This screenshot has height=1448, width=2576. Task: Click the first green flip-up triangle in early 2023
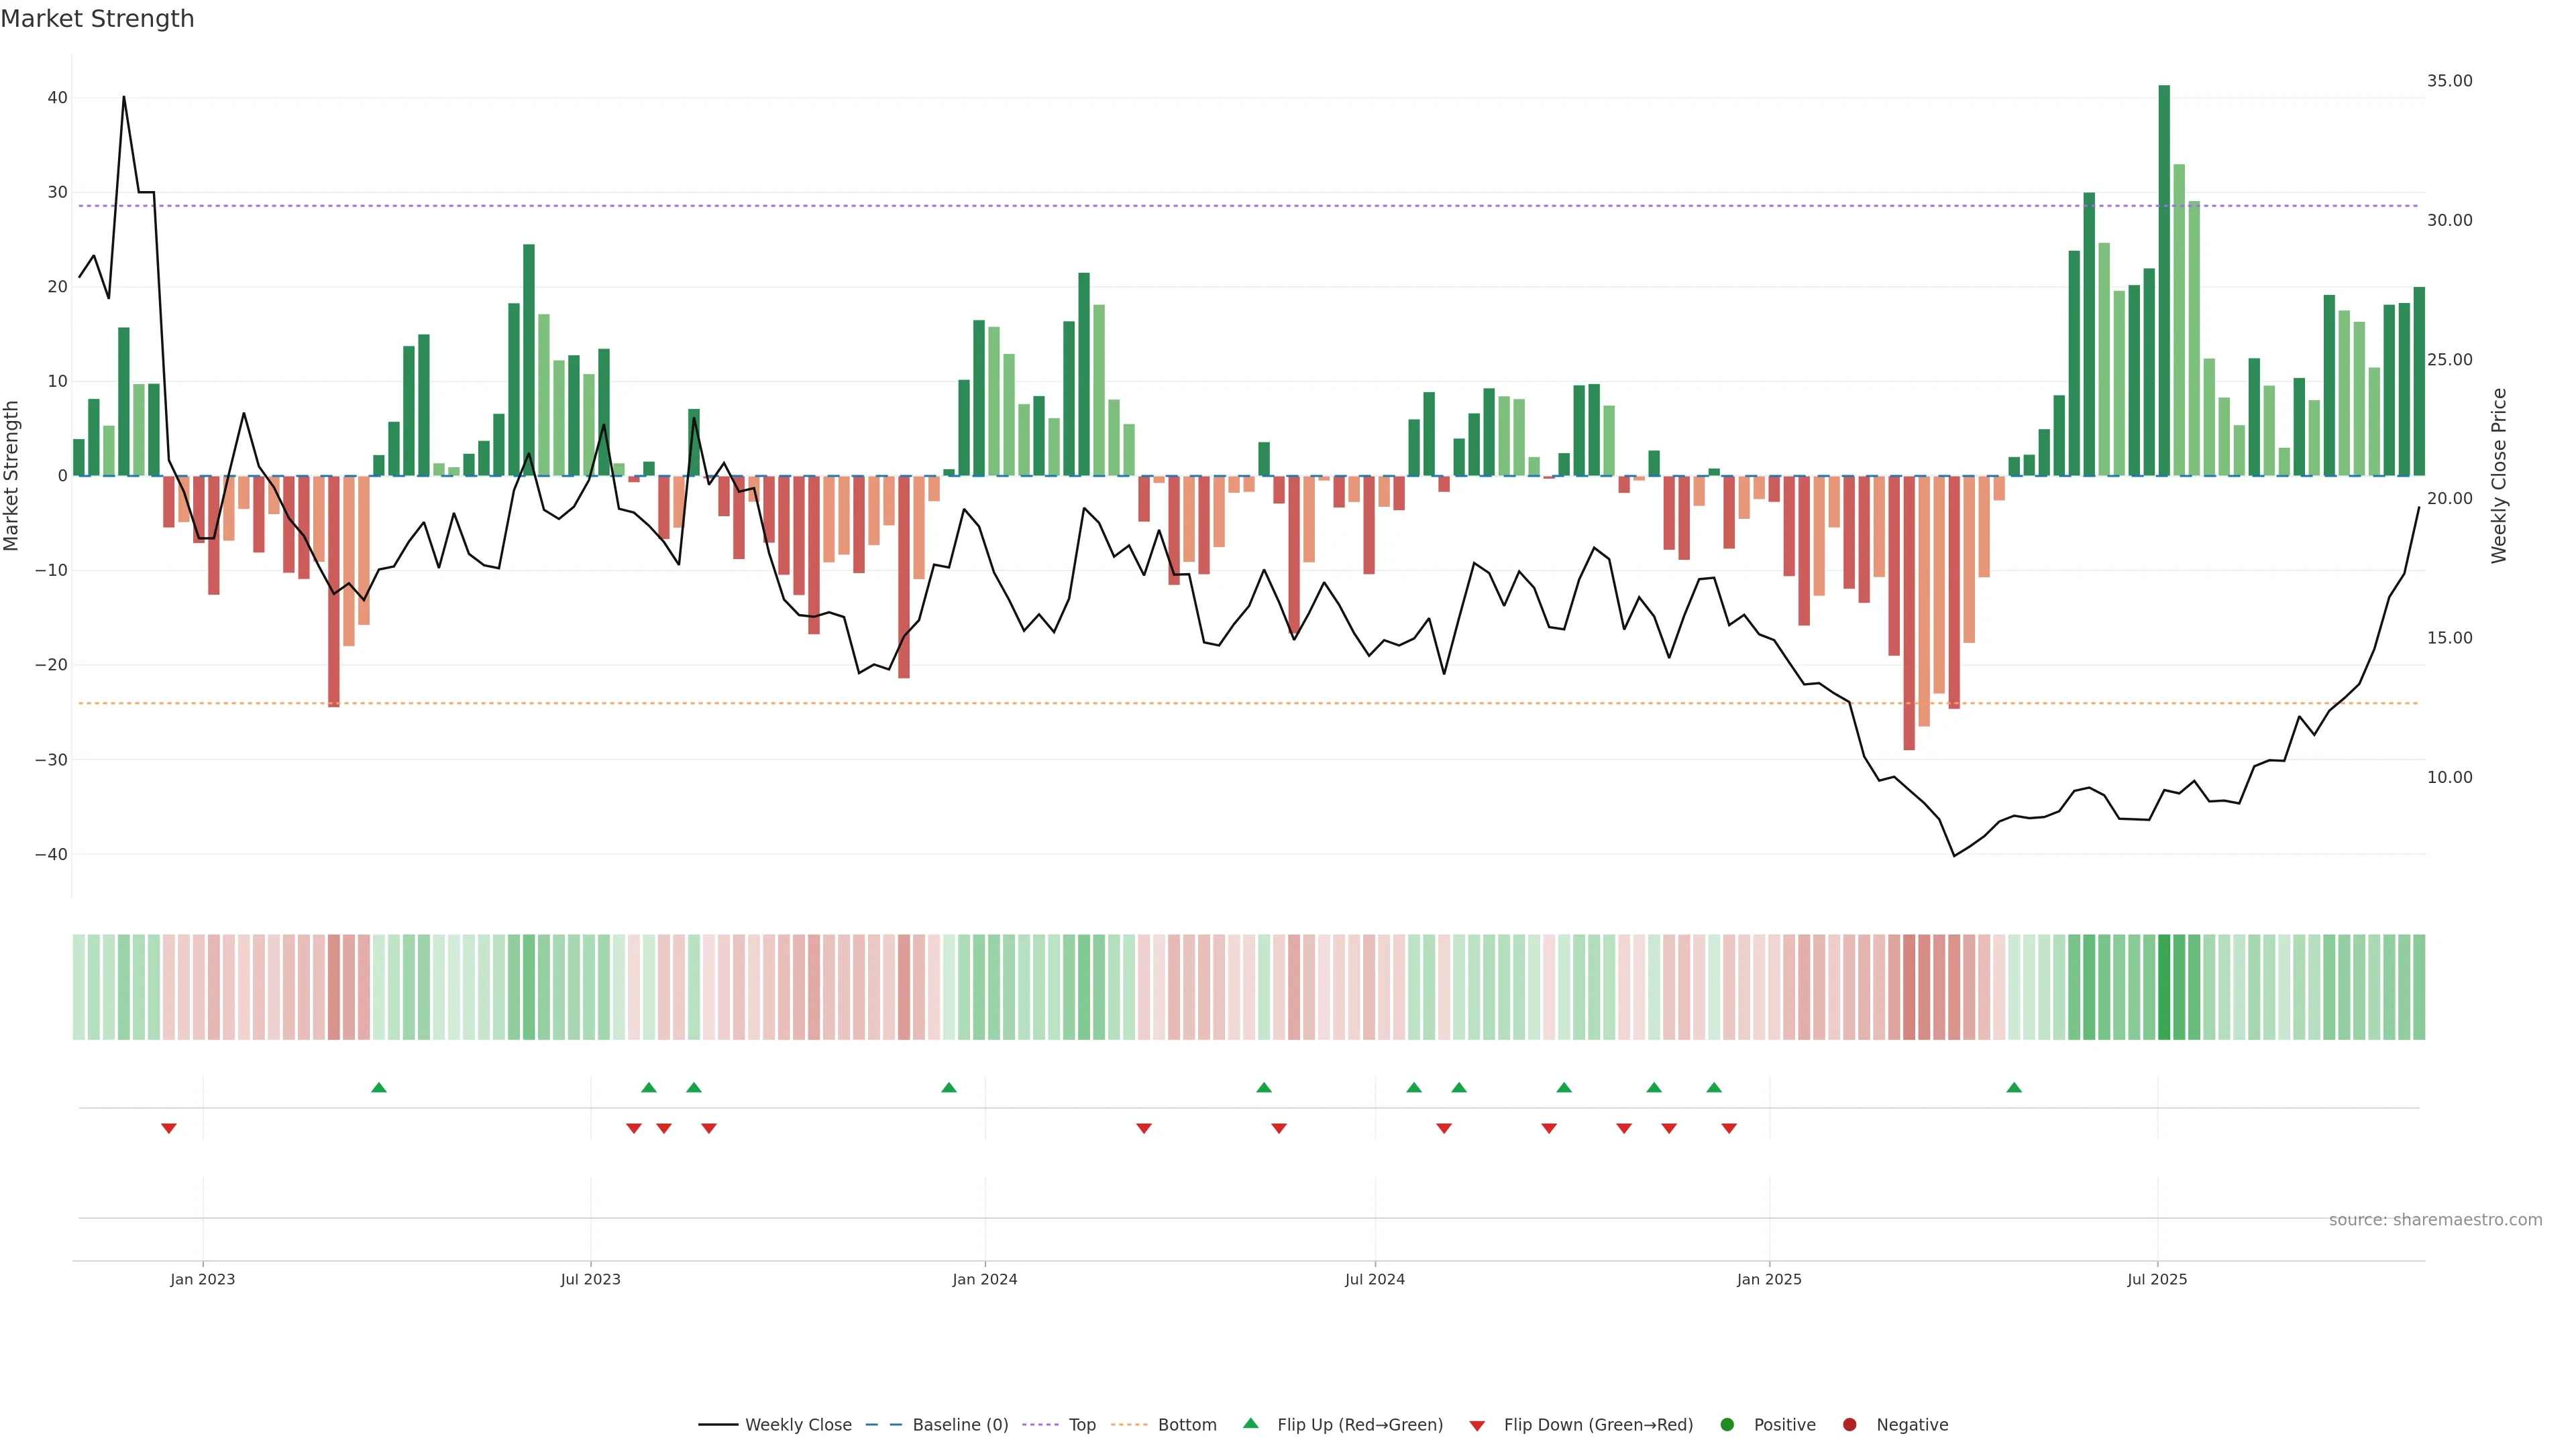[379, 1087]
